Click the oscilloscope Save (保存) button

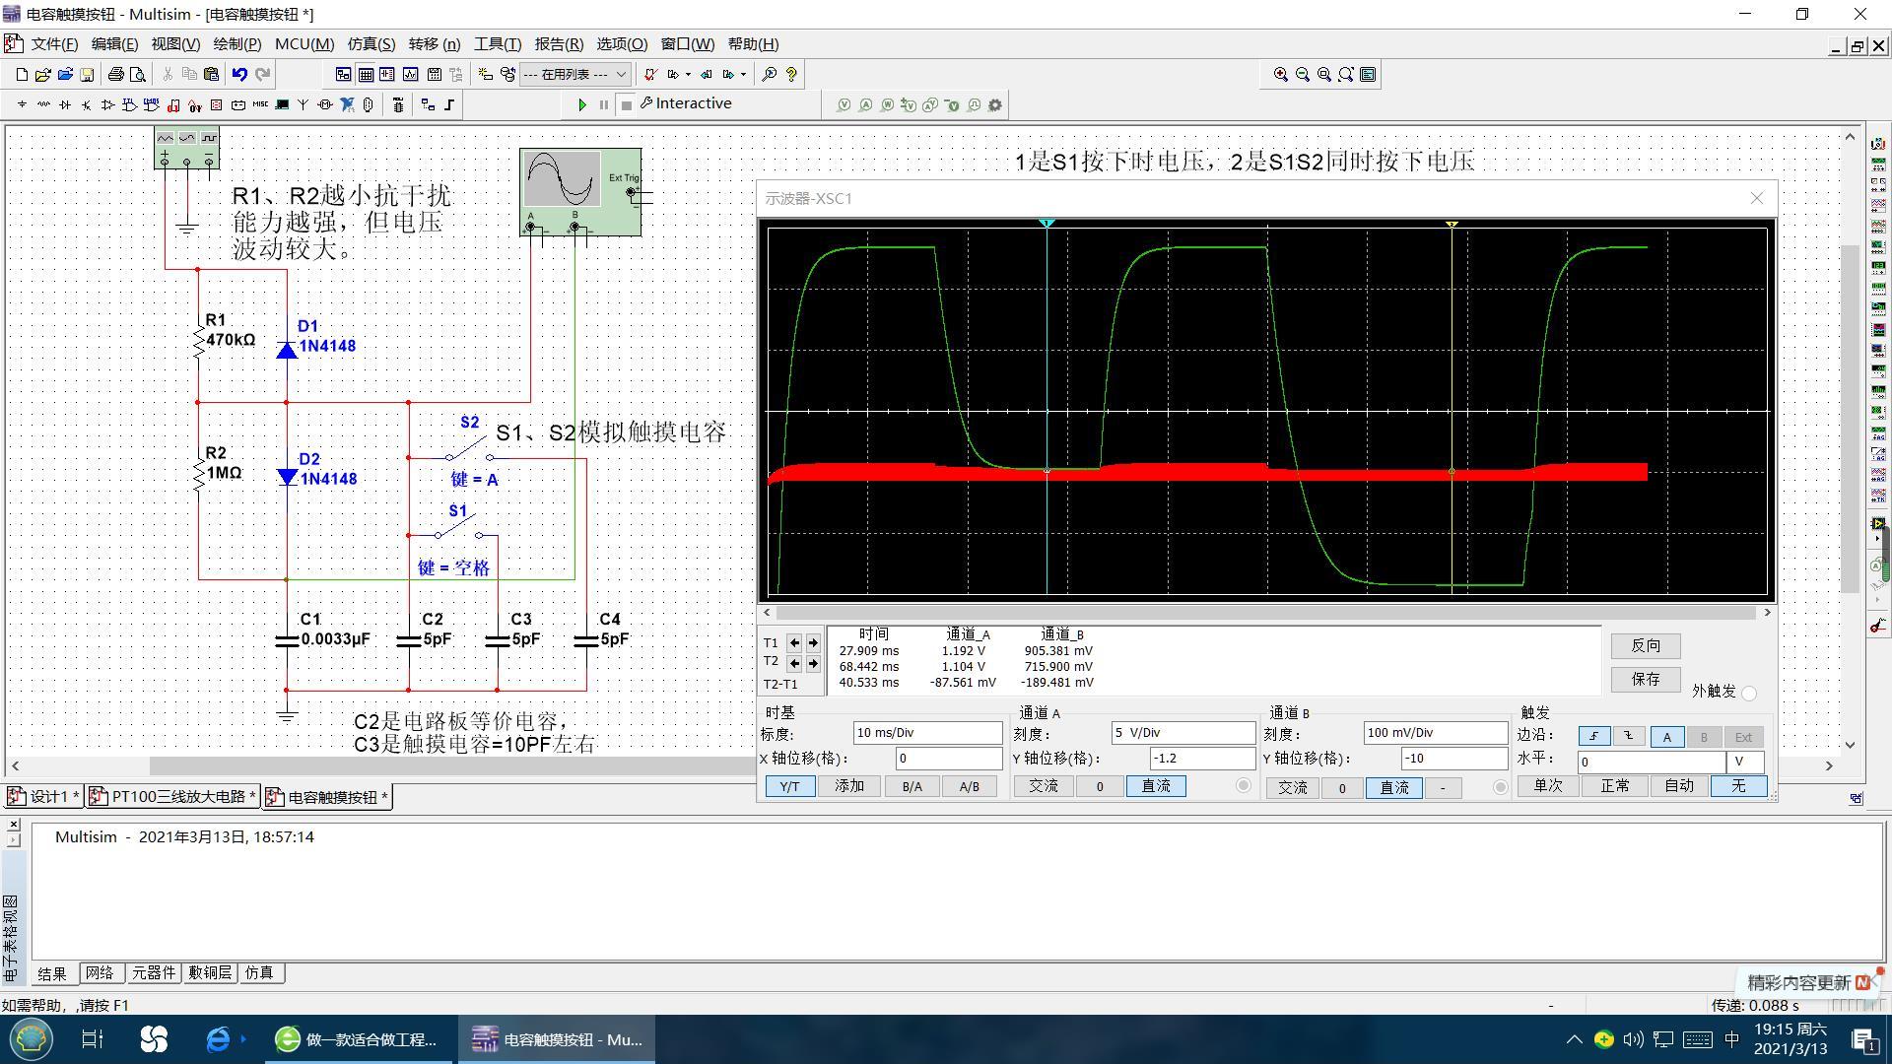pos(1646,680)
